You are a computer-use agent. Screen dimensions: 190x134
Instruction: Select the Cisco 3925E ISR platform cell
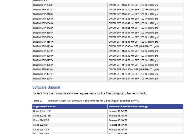[42, 116]
